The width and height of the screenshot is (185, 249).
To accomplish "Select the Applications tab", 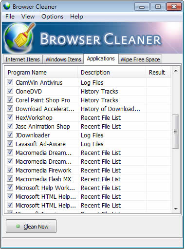I will pyautogui.click(x=101, y=58).
